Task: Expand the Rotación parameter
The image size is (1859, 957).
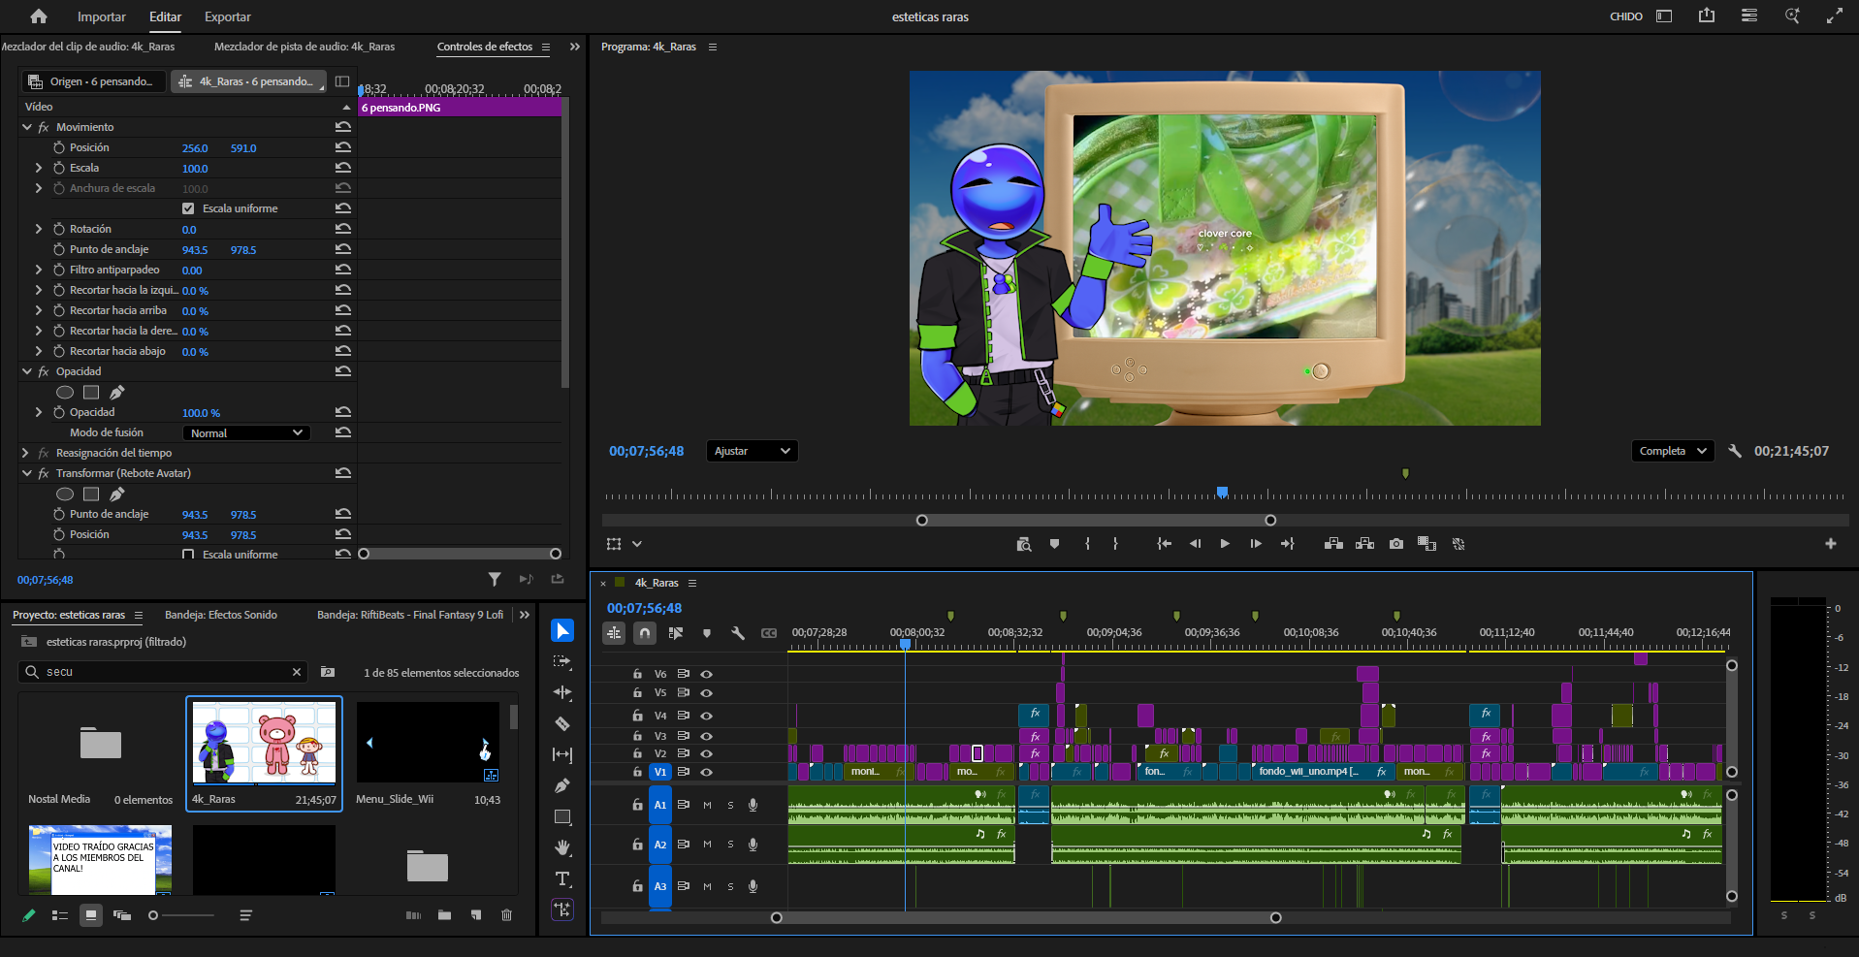Action: pos(39,229)
